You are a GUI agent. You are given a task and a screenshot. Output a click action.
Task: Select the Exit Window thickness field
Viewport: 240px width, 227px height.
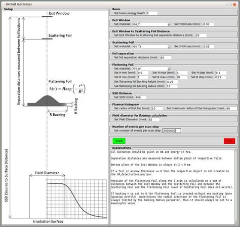(208, 24)
